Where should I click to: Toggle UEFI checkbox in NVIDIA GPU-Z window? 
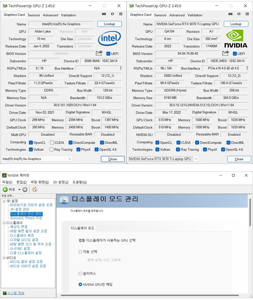click(235, 54)
